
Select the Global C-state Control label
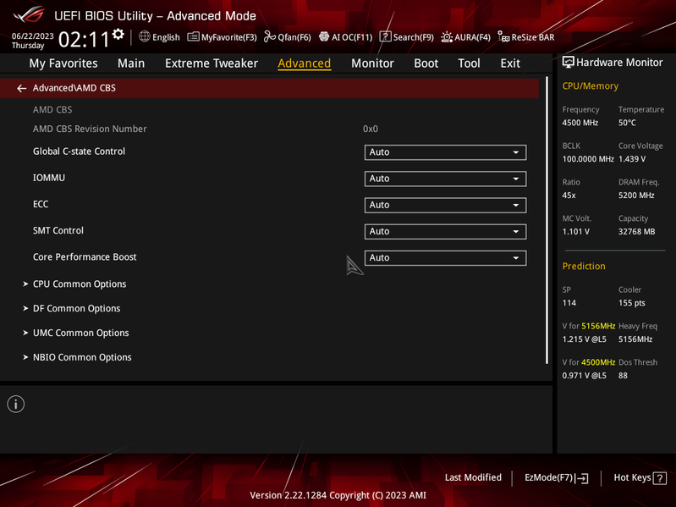(x=79, y=152)
